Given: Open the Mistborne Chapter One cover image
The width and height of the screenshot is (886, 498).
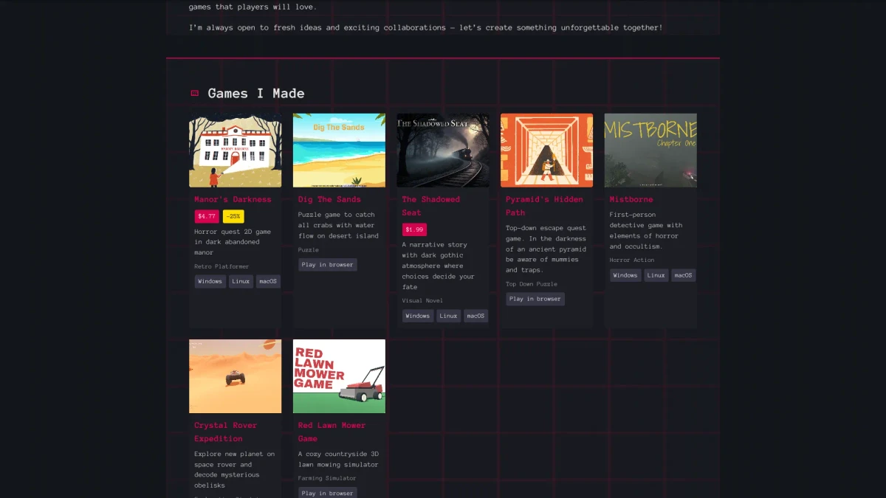Looking at the screenshot, I should pos(650,150).
